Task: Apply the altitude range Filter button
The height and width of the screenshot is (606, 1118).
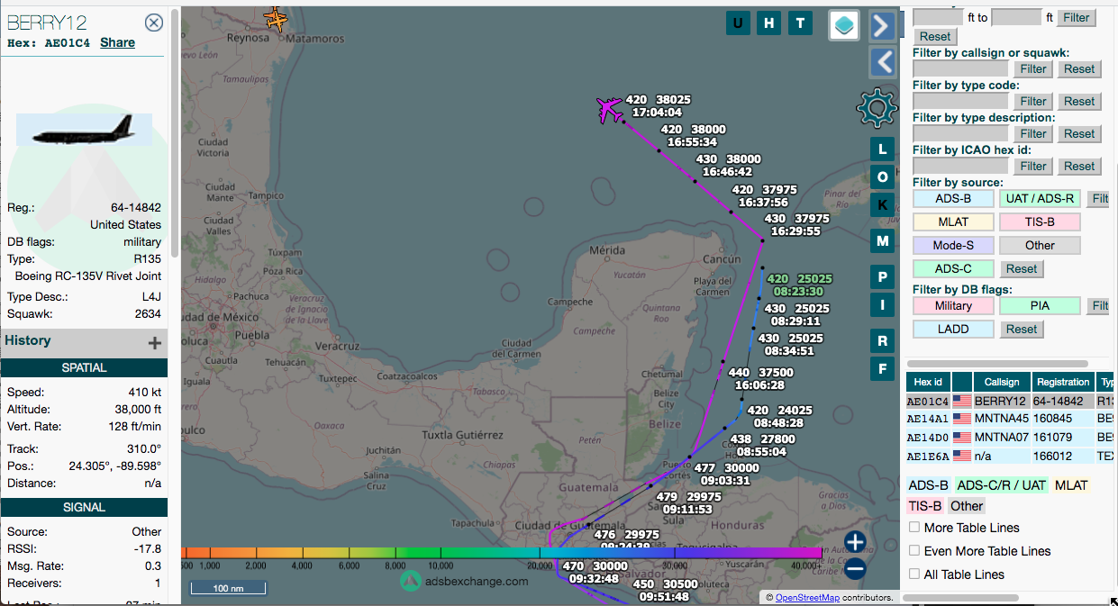Action: pyautogui.click(x=1077, y=17)
